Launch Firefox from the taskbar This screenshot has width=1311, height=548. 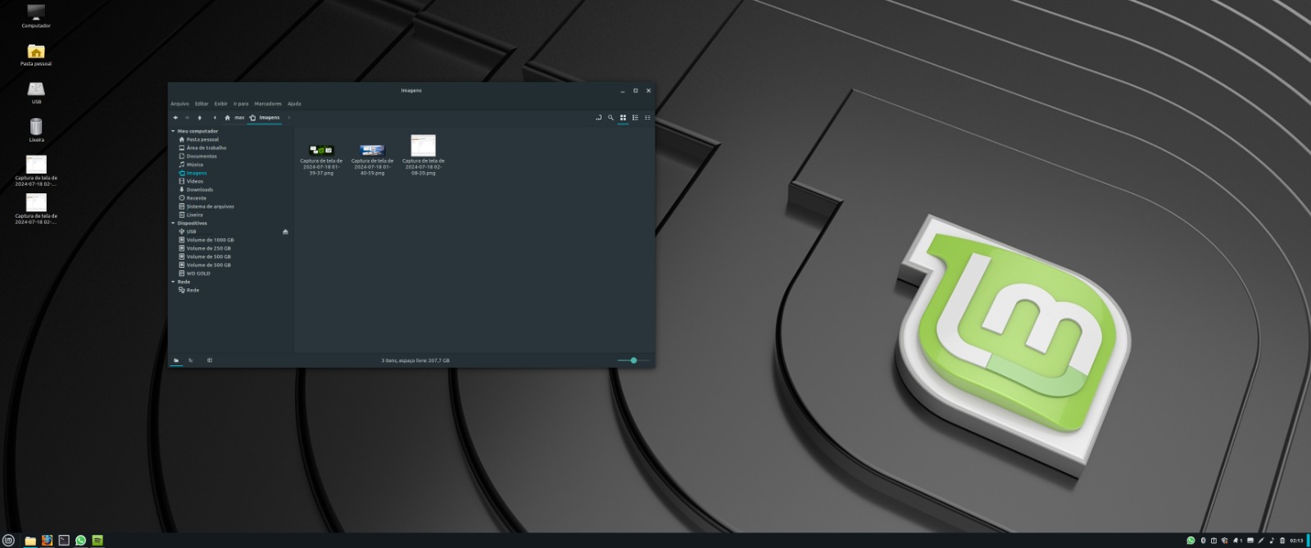47,541
